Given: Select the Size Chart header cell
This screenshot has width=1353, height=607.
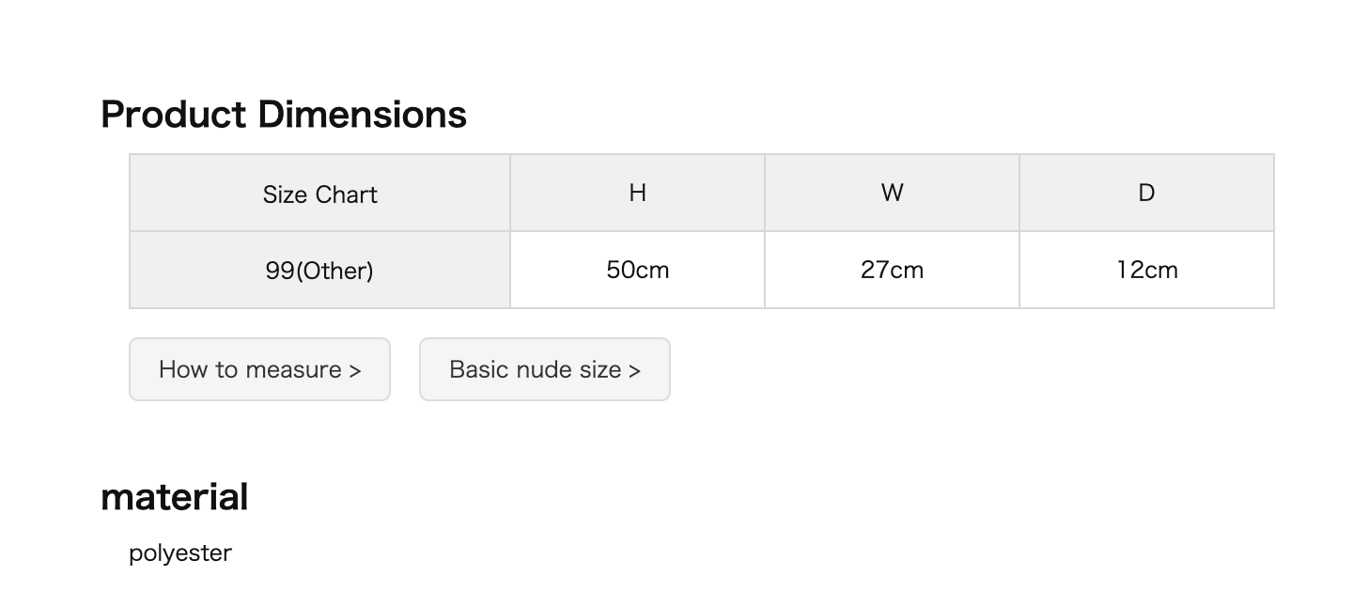Looking at the screenshot, I should click(x=319, y=194).
